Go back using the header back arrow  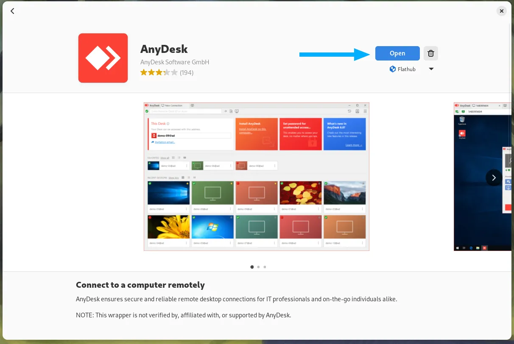click(12, 11)
